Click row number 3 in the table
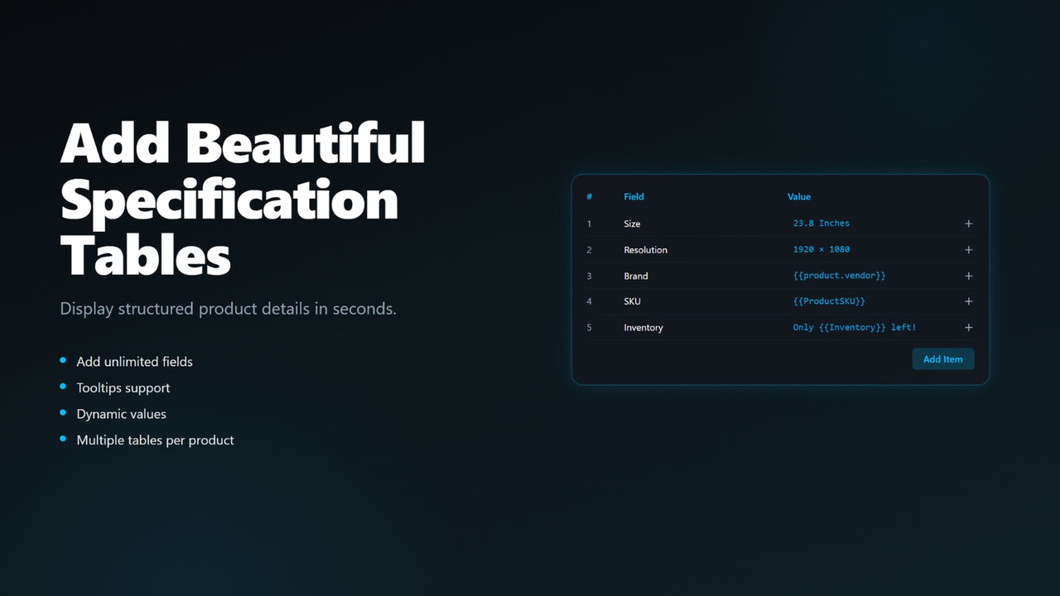Image resolution: width=1060 pixels, height=596 pixels. (x=590, y=276)
